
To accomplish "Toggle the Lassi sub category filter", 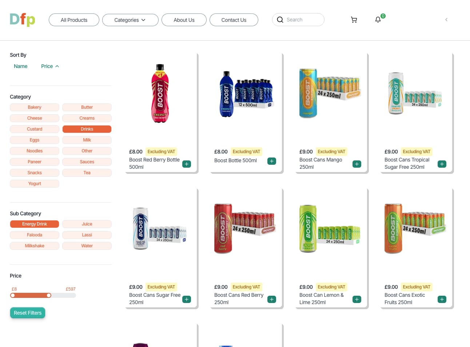I will tap(87, 235).
